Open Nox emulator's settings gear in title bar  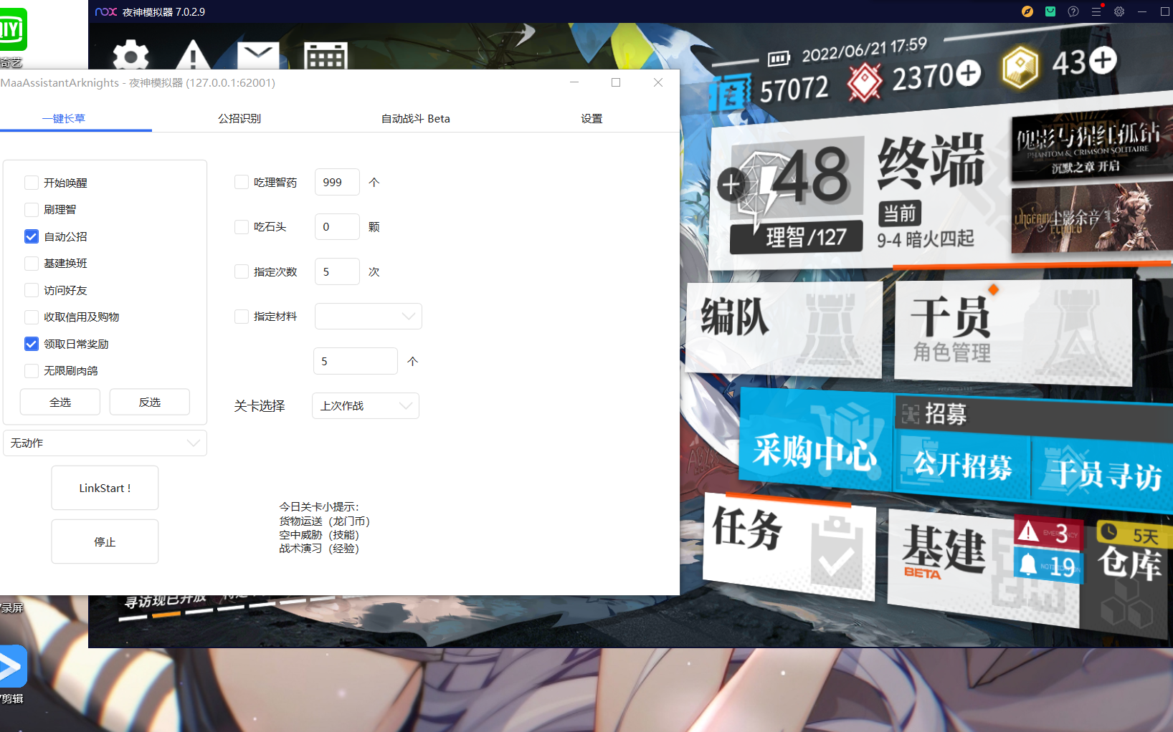pos(1119,11)
